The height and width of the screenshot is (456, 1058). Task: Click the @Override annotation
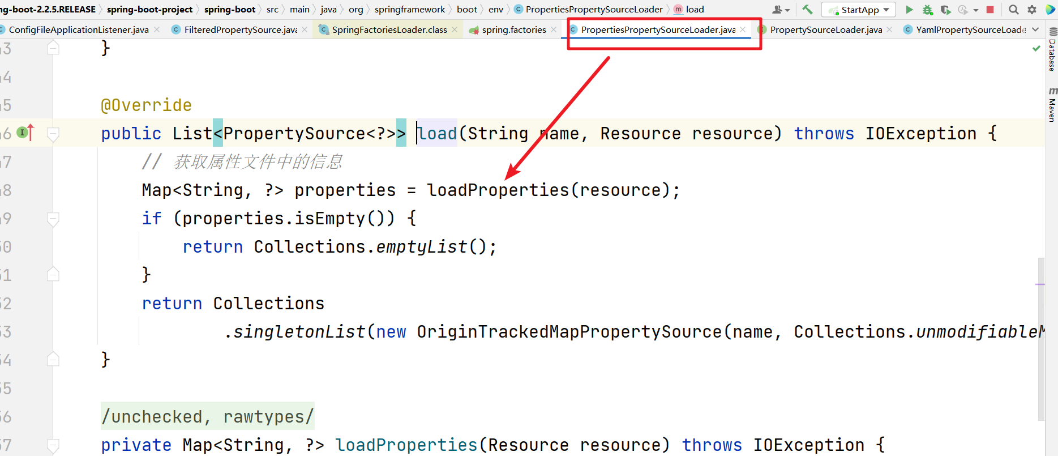tap(146, 105)
